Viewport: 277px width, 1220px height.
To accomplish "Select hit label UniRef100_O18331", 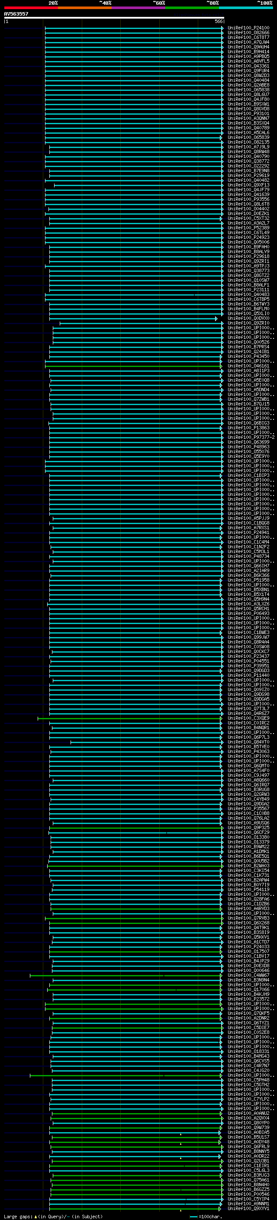I will pos(248,1051).
